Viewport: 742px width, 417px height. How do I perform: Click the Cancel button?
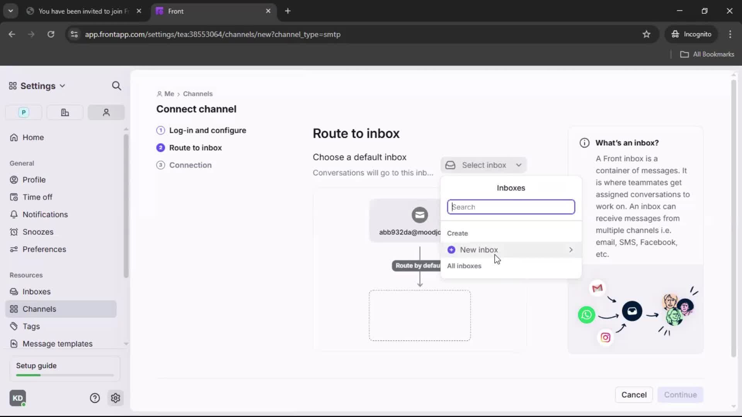pos(633,395)
